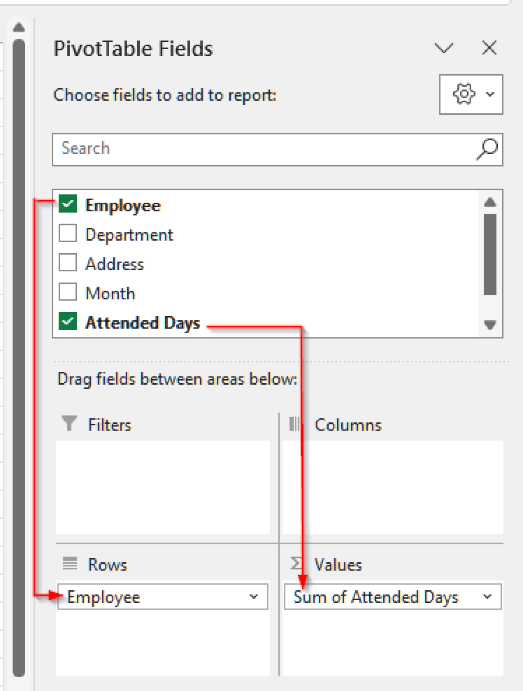The width and height of the screenshot is (523, 691).
Task: Select the Address field label
Action: (114, 264)
